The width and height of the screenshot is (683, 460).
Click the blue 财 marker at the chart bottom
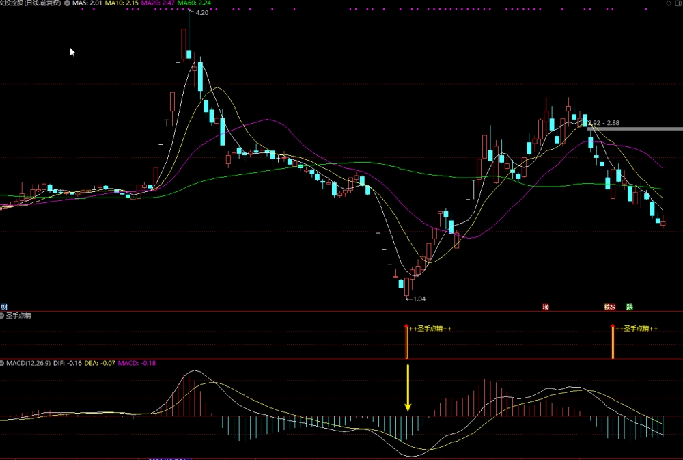pos(4,307)
